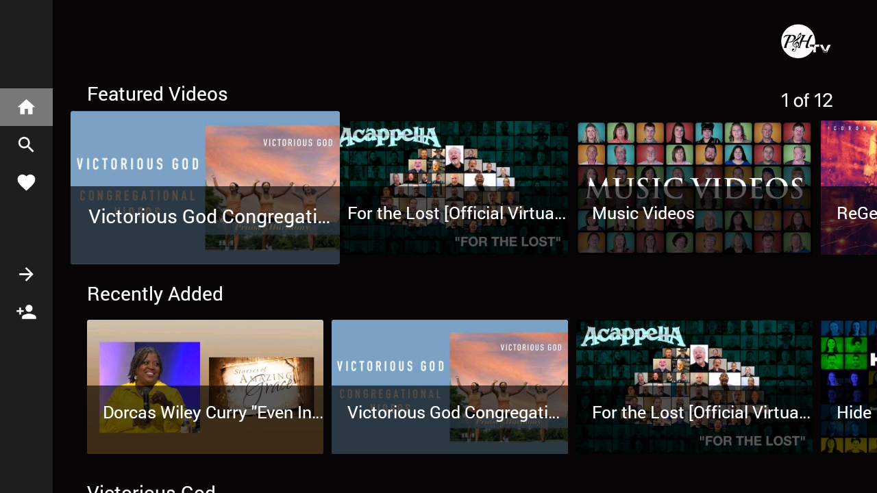Click the sign-in arrow icon
877x493 pixels.
pyautogui.click(x=26, y=275)
